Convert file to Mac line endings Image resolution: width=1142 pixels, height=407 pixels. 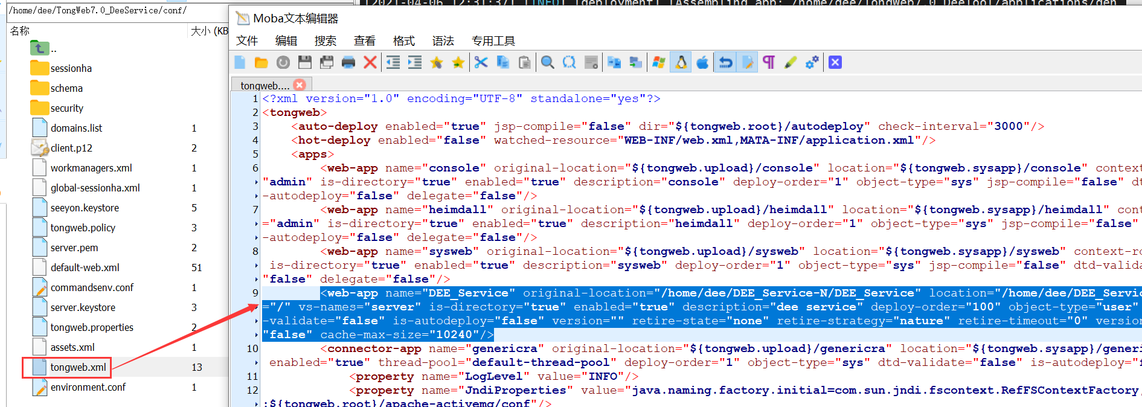702,63
